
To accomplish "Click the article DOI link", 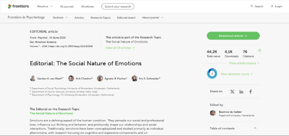I will (x=71, y=46).
